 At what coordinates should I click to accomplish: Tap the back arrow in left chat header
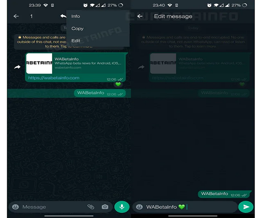tap(16, 16)
